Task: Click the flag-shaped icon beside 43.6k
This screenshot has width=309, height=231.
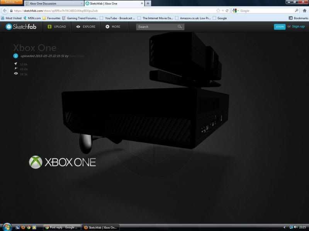Action: [x=16, y=69]
